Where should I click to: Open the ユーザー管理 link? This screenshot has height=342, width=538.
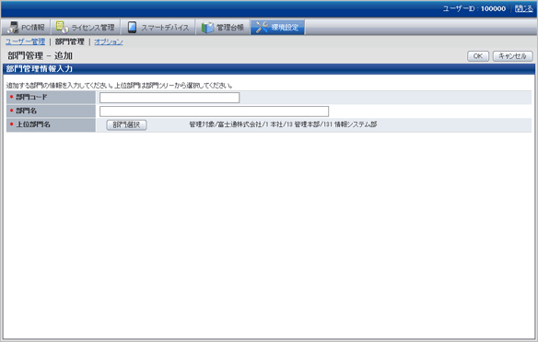(x=26, y=41)
